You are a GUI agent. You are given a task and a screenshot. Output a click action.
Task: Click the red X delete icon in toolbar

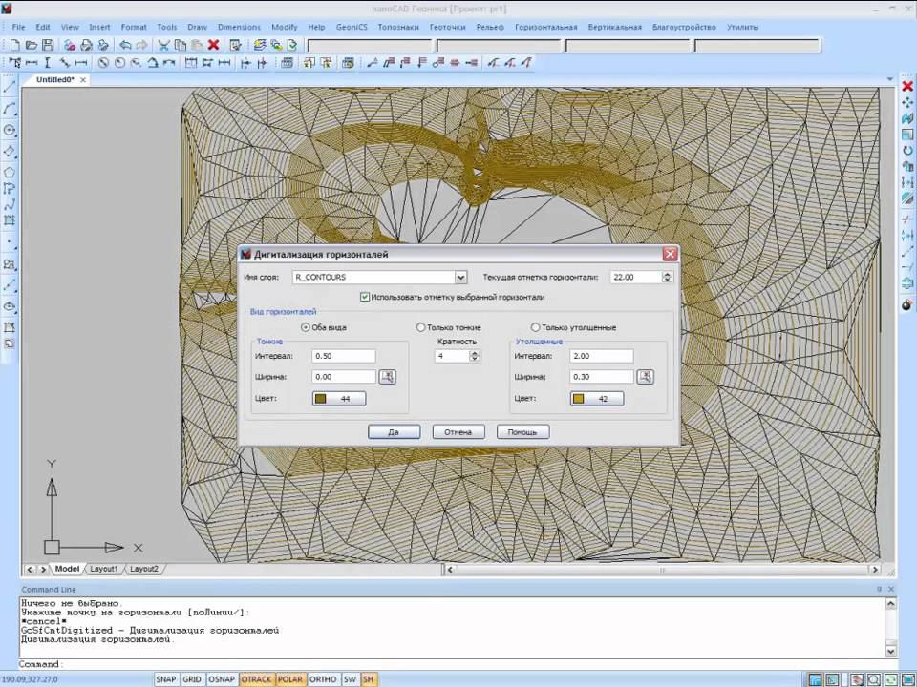tap(213, 45)
